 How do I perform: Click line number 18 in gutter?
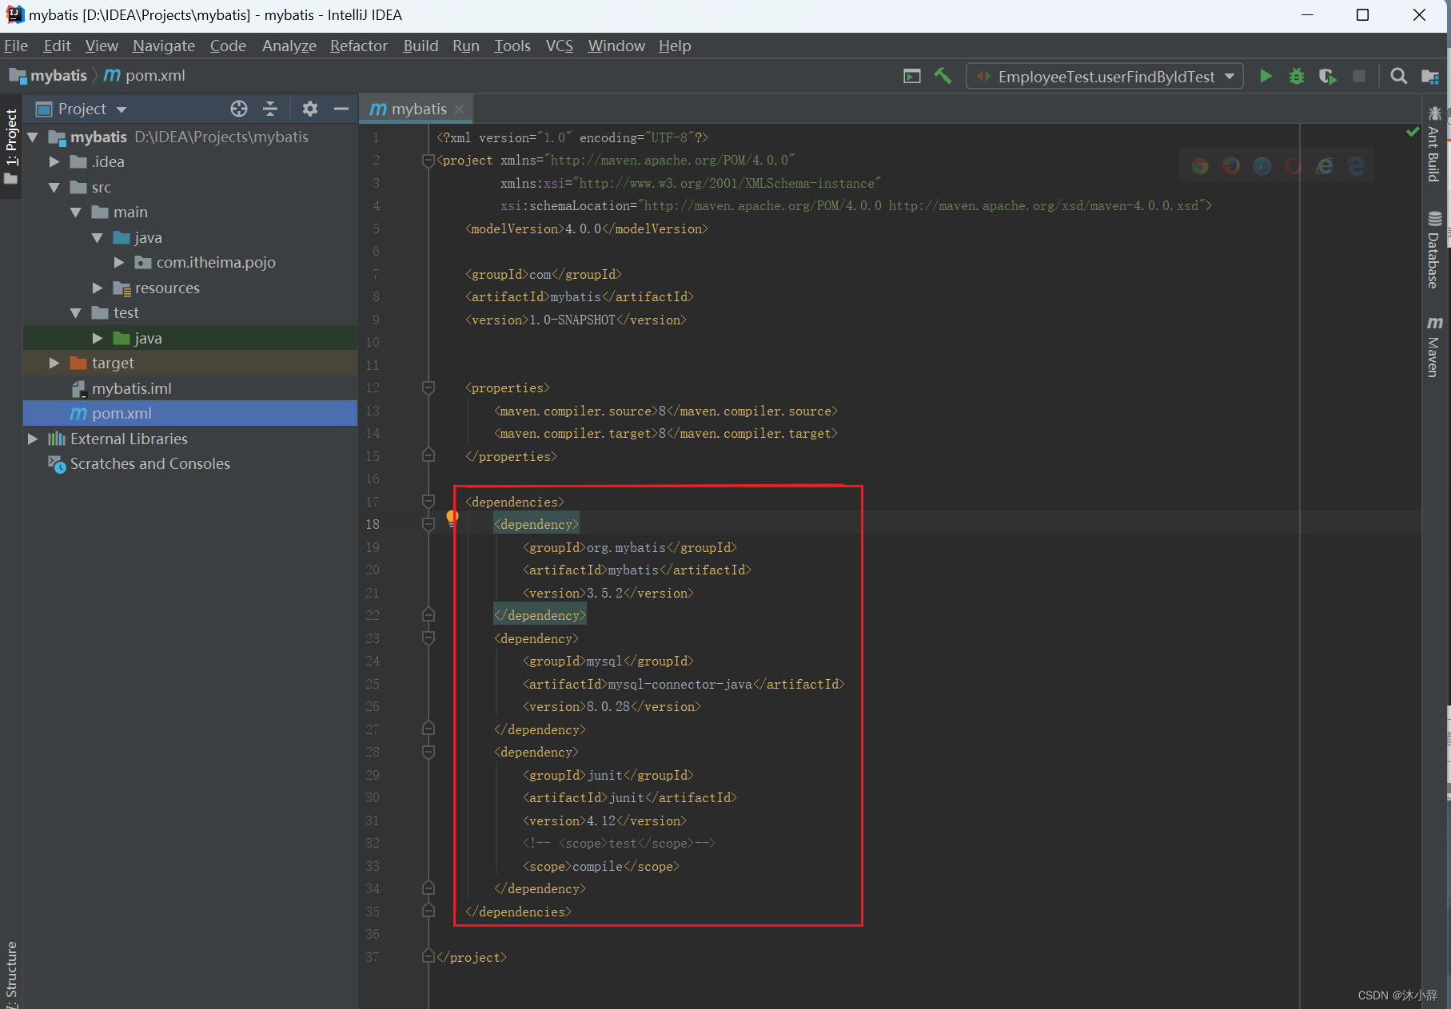click(x=373, y=525)
